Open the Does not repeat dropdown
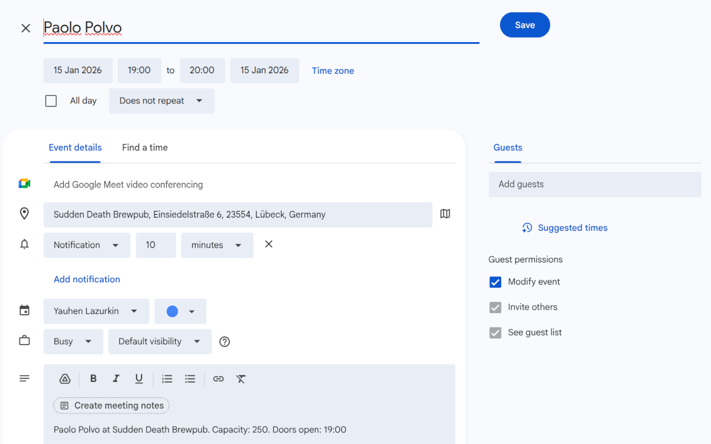 tap(161, 100)
